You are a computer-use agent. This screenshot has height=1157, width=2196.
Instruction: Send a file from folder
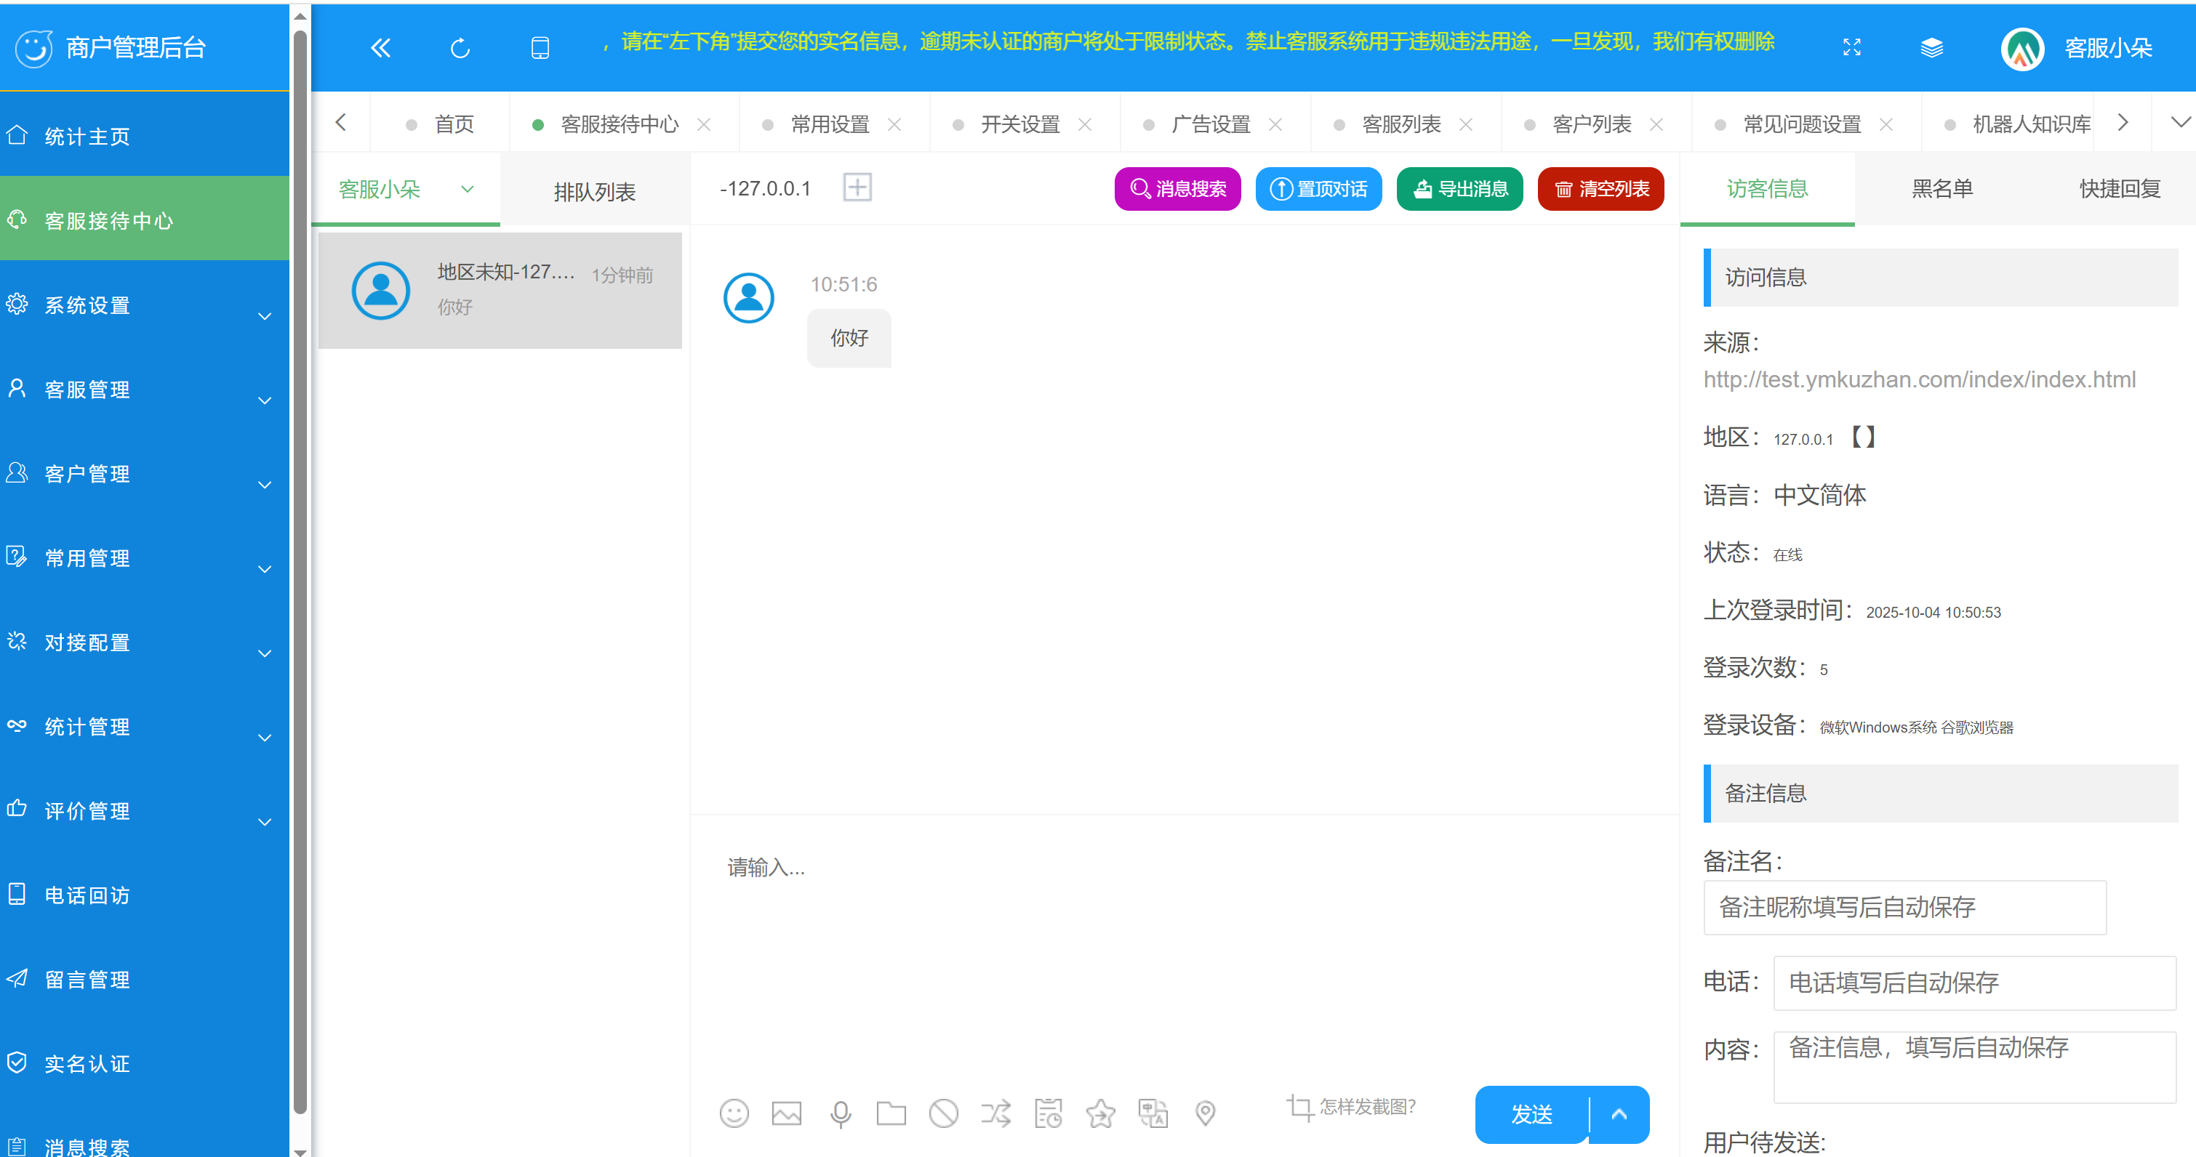tap(891, 1113)
